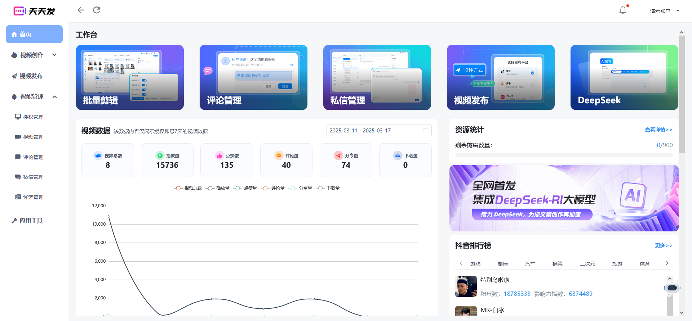Click the 更多>> link in 抖音排行榜
692x321 pixels.
click(x=663, y=245)
